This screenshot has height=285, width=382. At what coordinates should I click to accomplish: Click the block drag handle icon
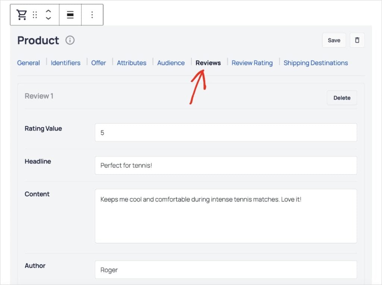pyautogui.click(x=35, y=15)
